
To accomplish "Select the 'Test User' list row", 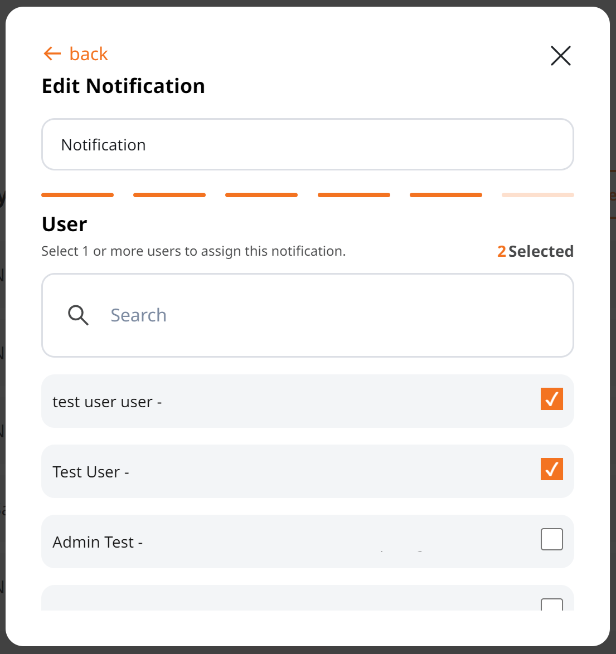I will click(x=308, y=471).
